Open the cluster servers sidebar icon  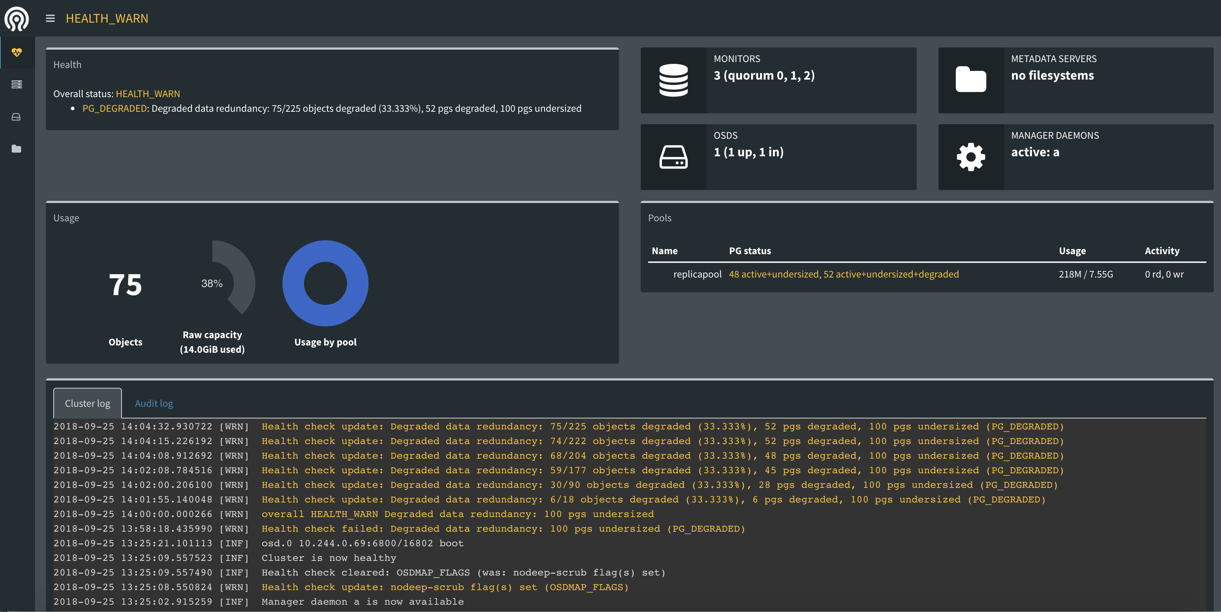pos(16,84)
